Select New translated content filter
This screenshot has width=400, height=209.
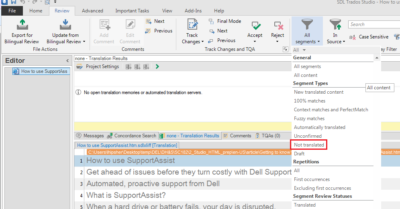(x=318, y=92)
